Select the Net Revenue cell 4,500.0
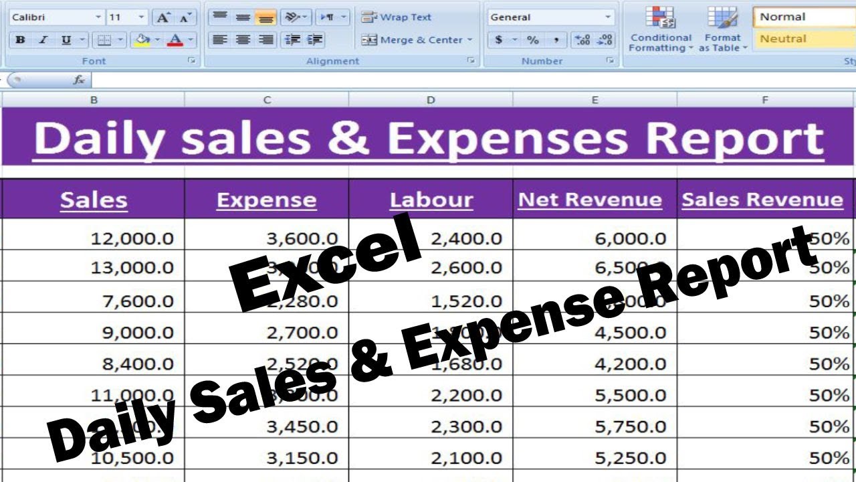 pos(595,329)
